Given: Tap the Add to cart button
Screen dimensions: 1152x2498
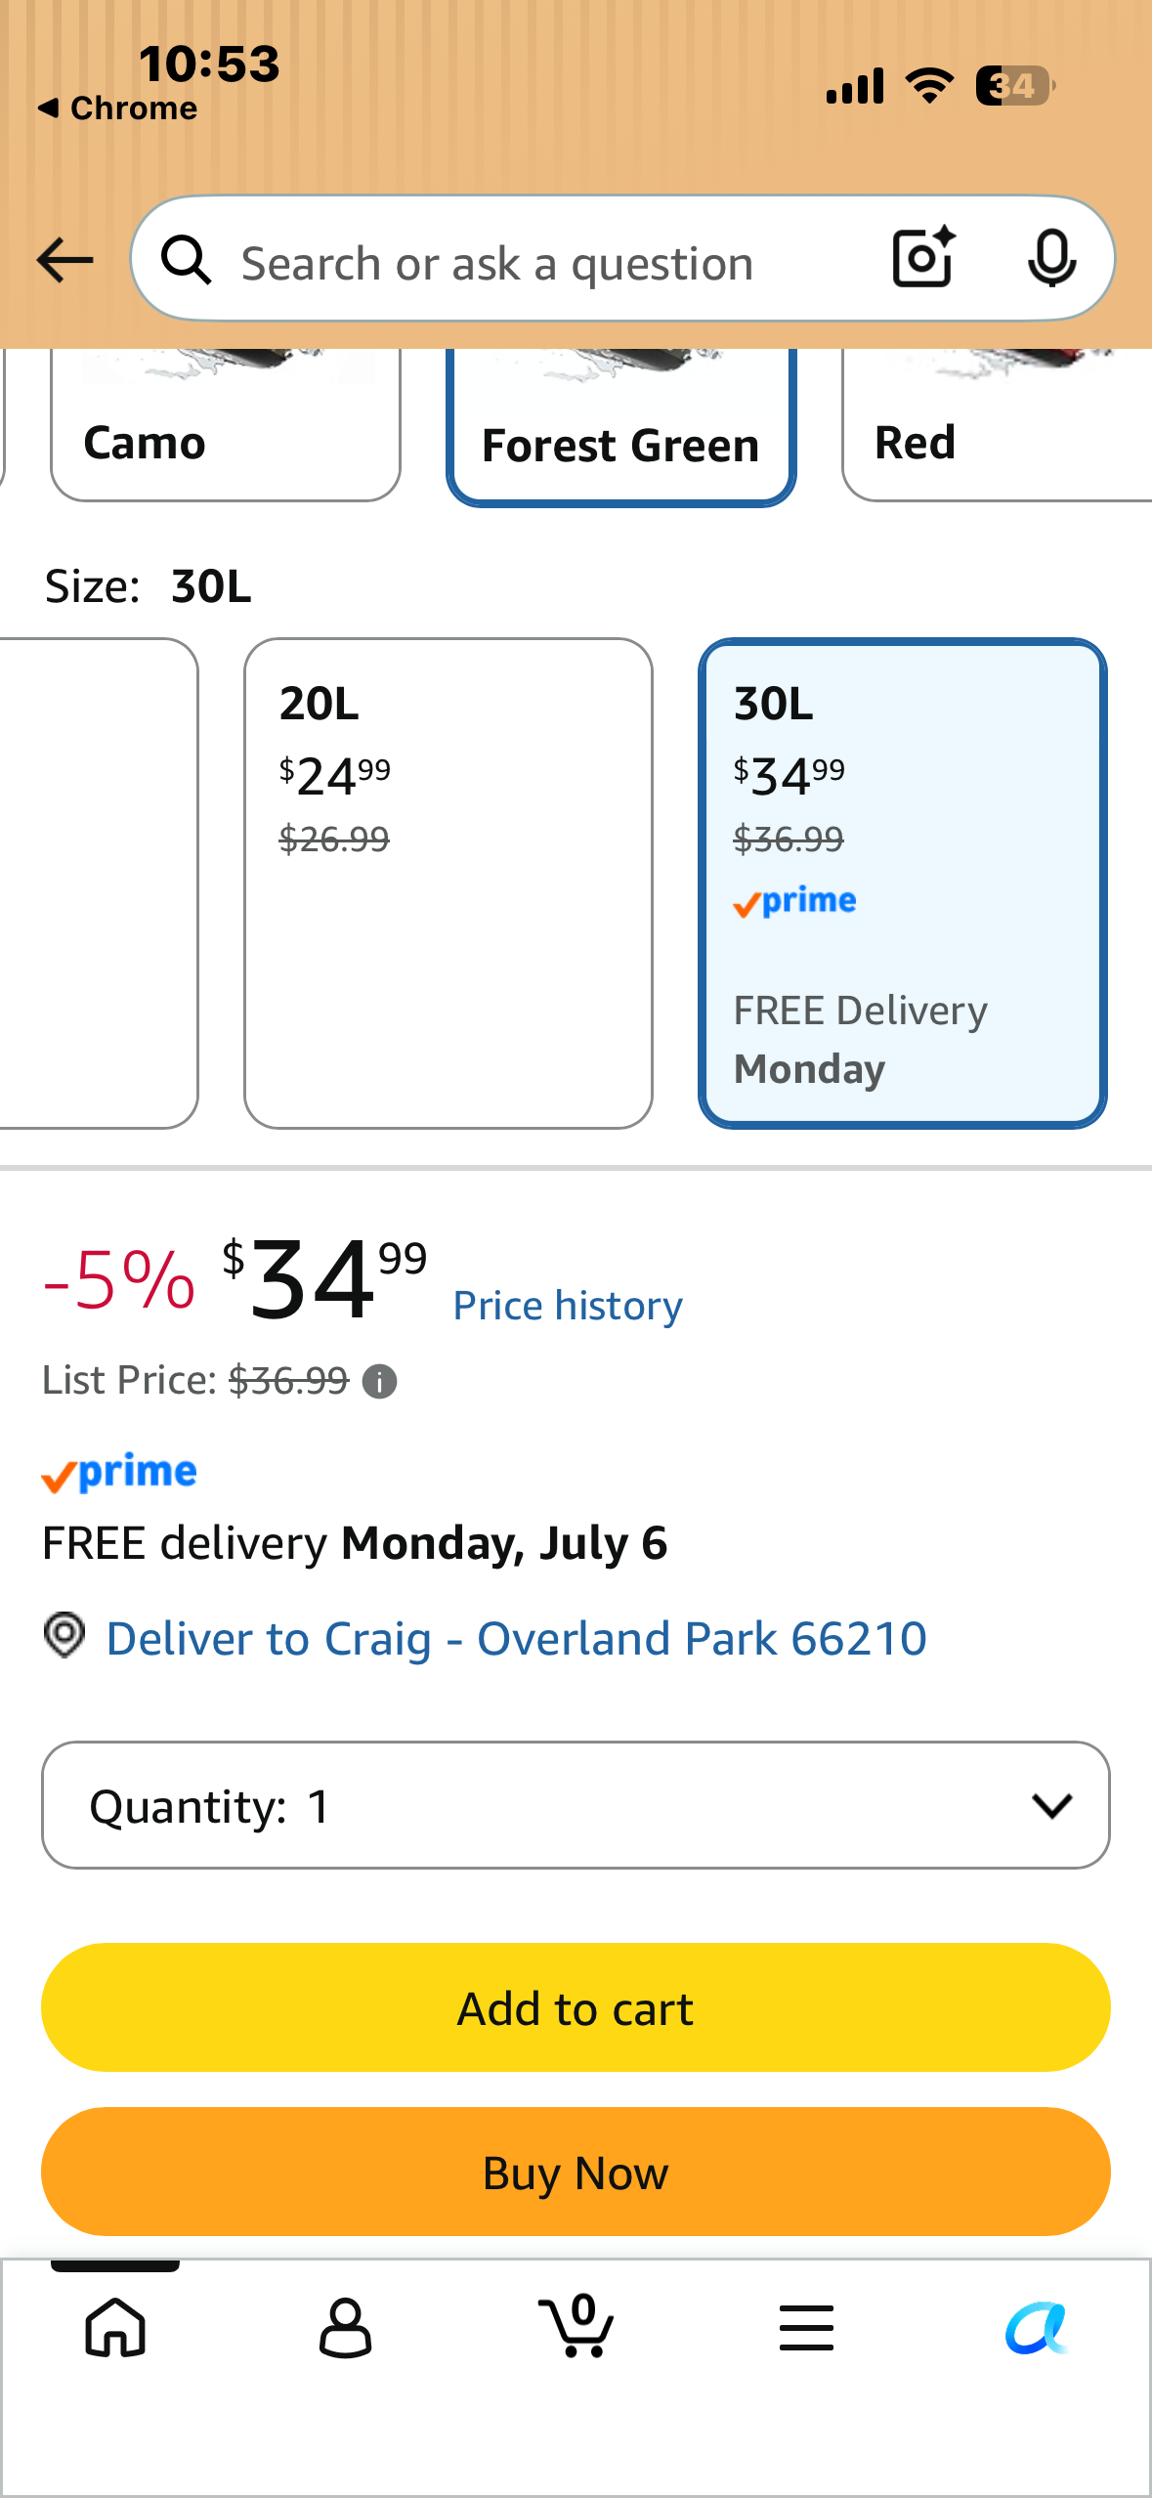Looking at the screenshot, I should [576, 2007].
